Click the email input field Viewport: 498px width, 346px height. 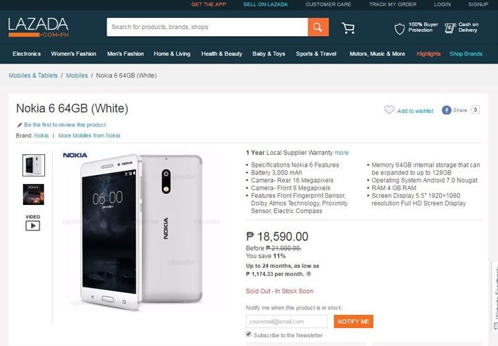286,322
